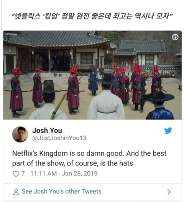This screenshot has width=184, height=202.
Task: Open the 11:11 AM - Jan 28, 2019 timestamp
Action: coord(64,174)
